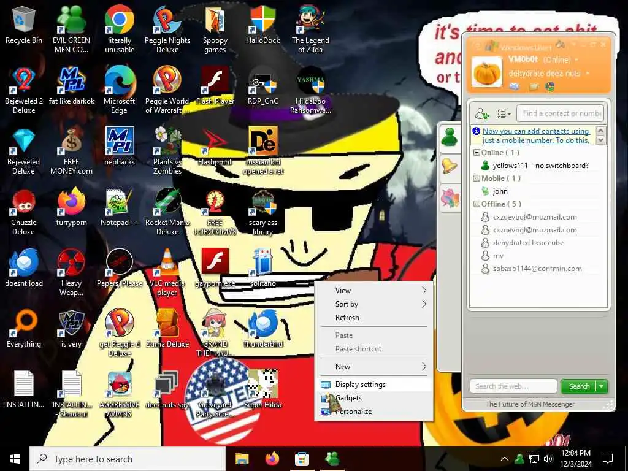This screenshot has width=628, height=471.
Task: Expand the Sort by submenu
Action: 373,304
